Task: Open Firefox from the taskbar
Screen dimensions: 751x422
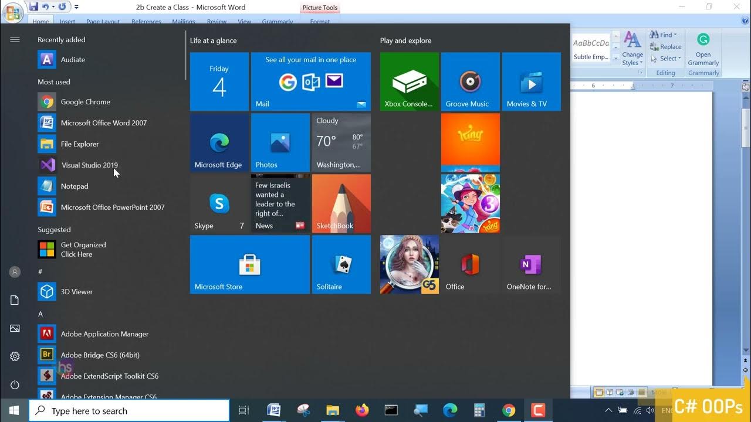Action: tap(362, 410)
